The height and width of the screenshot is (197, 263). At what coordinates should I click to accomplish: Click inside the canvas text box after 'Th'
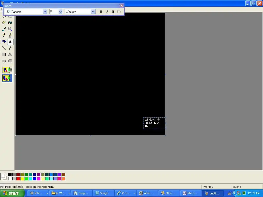149,126
